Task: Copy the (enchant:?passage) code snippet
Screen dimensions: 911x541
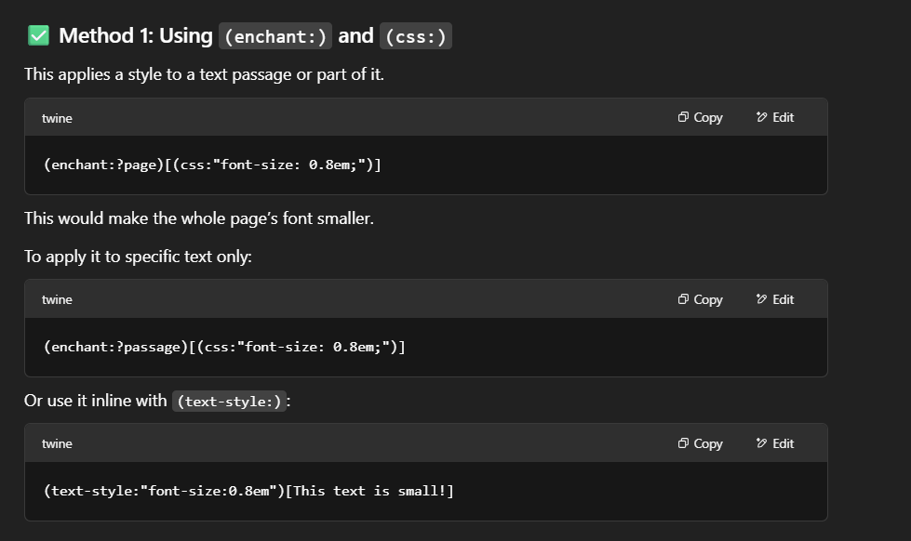Action: pyautogui.click(x=700, y=299)
